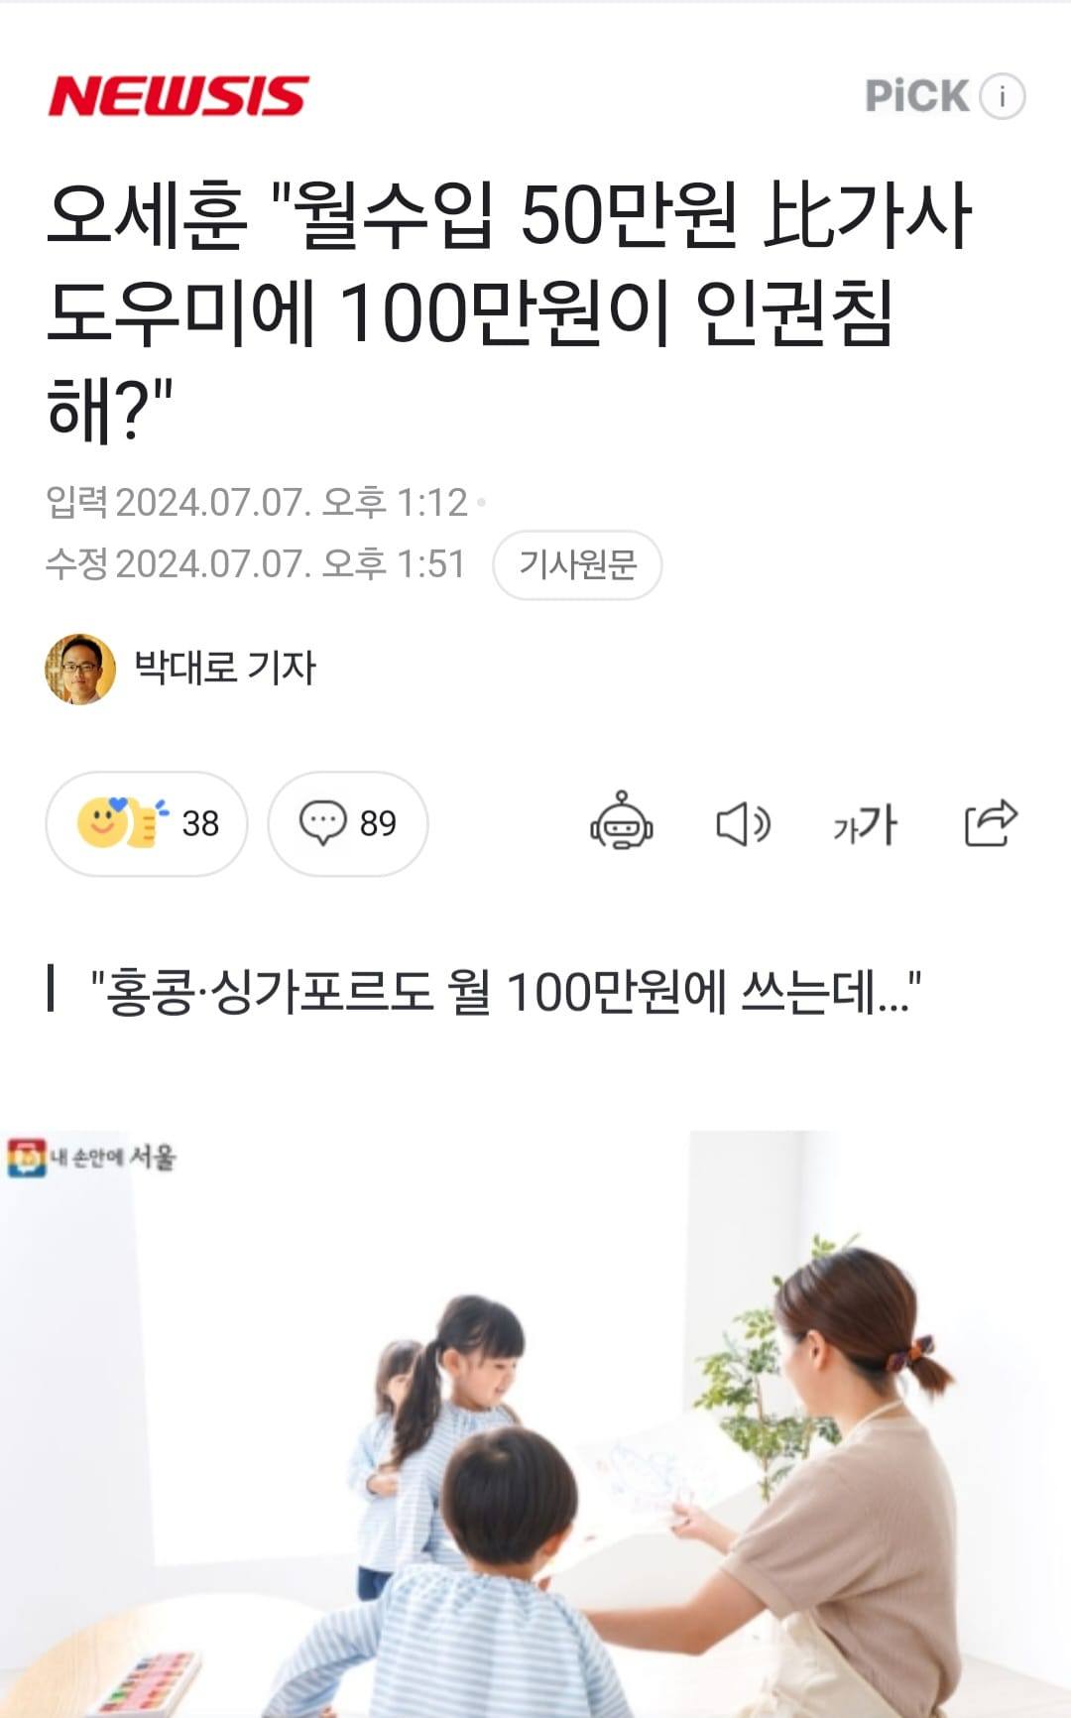Open the article photo of children
This screenshot has width=1071, height=1718.
tap(535, 1423)
